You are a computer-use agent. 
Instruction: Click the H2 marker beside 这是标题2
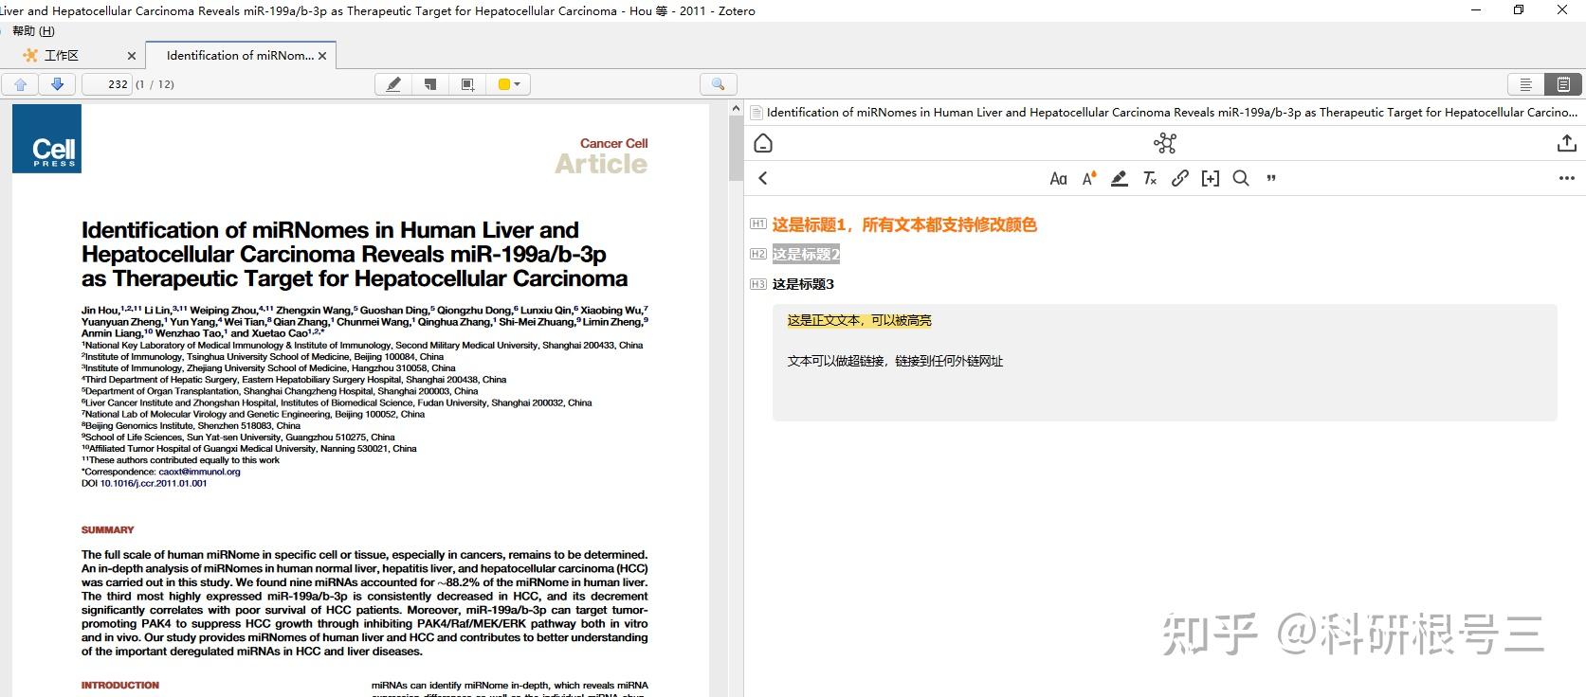tap(758, 254)
